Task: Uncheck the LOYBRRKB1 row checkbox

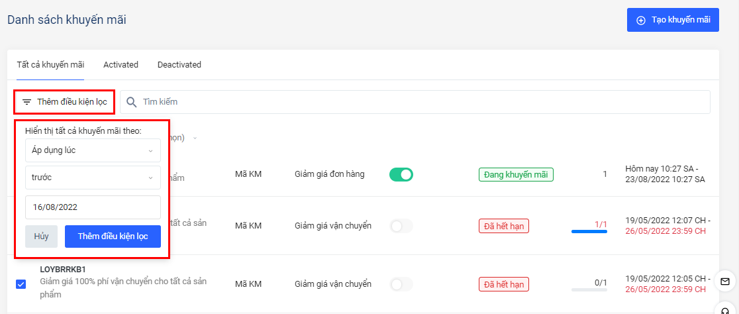Action: pos(21,284)
